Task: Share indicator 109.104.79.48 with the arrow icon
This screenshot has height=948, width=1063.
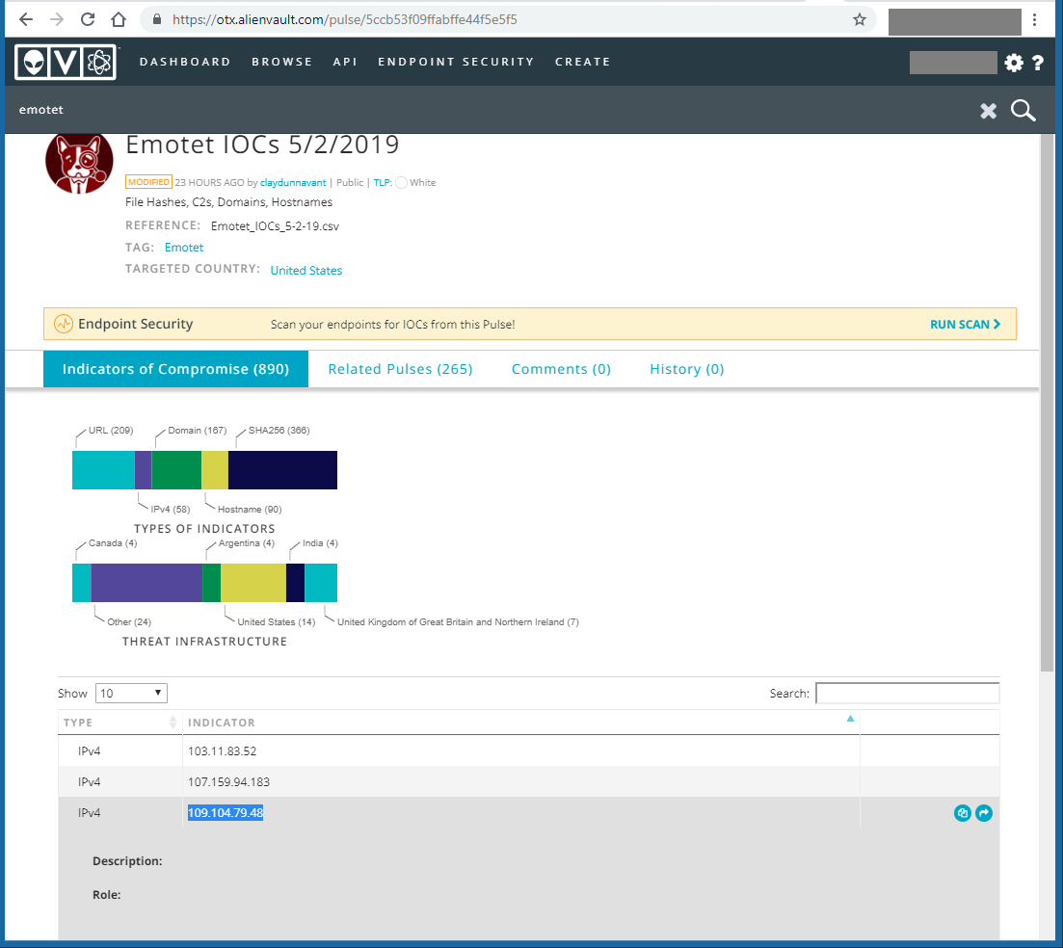Action: (984, 813)
